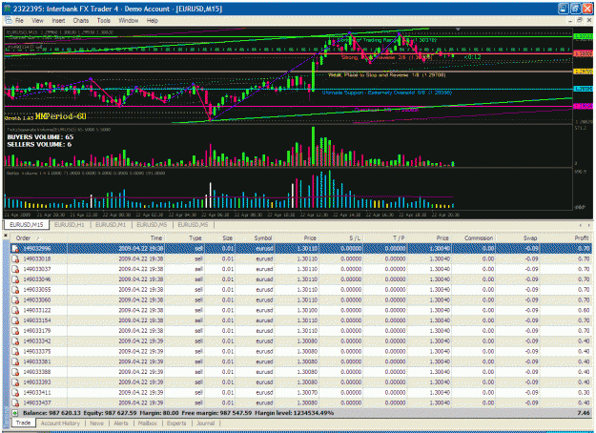Open the View menu
Image resolution: width=596 pixels, height=433 pixels.
[37, 21]
